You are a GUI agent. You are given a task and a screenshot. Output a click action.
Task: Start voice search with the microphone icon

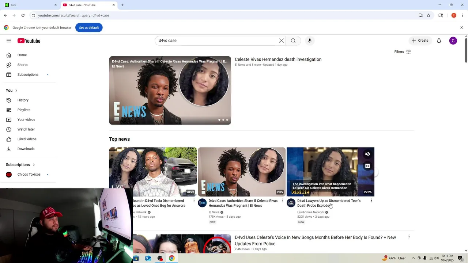pos(310,41)
